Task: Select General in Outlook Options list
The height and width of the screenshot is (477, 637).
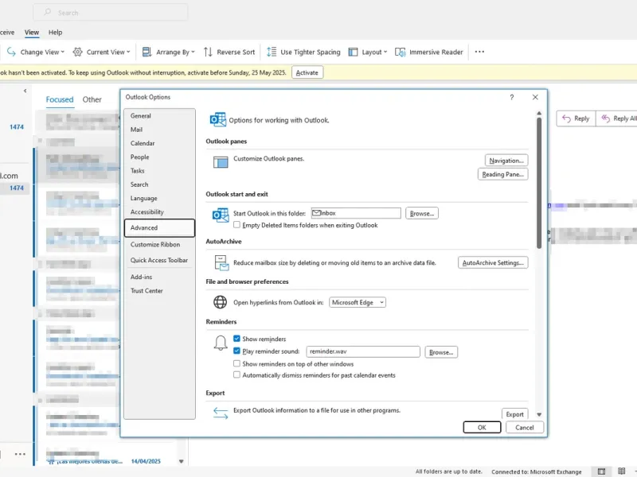Action: pyautogui.click(x=160, y=116)
